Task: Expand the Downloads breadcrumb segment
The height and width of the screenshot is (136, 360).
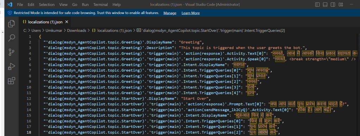Action: 76,30
